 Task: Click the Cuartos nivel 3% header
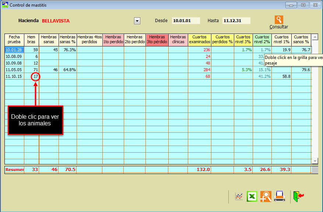point(243,39)
